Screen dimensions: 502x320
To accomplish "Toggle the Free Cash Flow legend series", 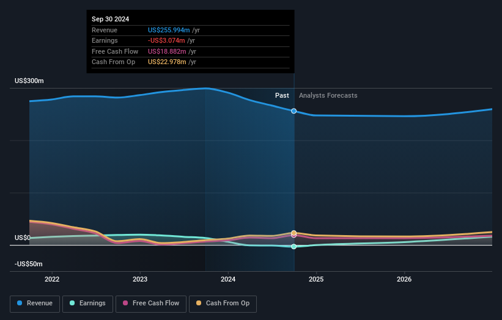I will 151,304.
